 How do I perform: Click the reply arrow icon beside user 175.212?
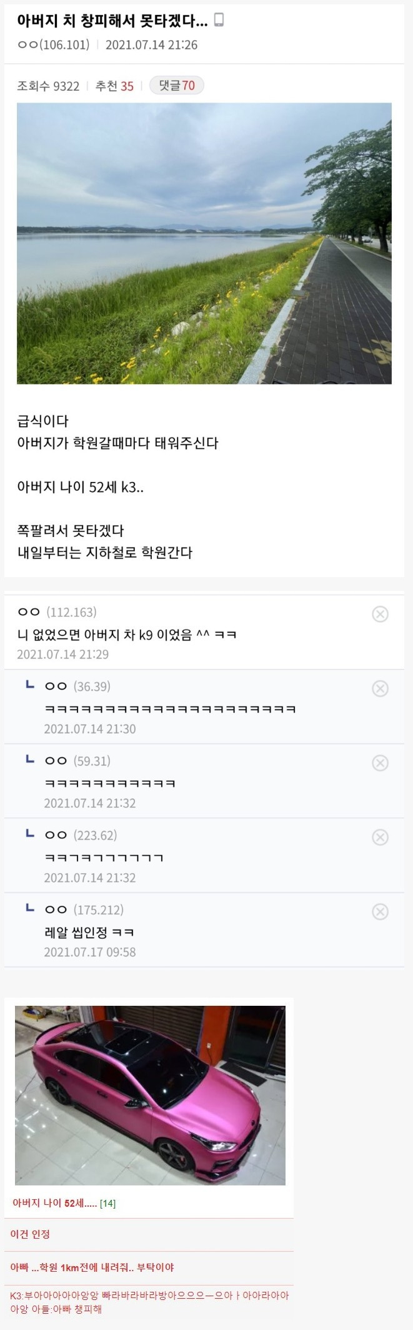(29, 908)
